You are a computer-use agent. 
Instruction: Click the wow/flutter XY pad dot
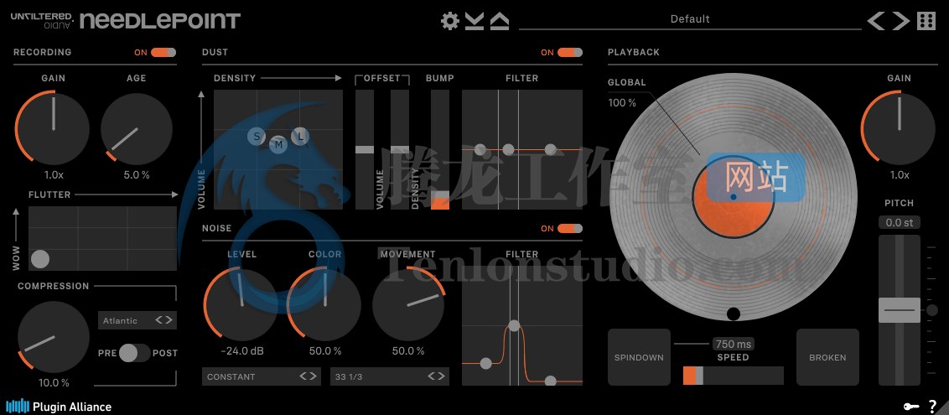[40, 260]
